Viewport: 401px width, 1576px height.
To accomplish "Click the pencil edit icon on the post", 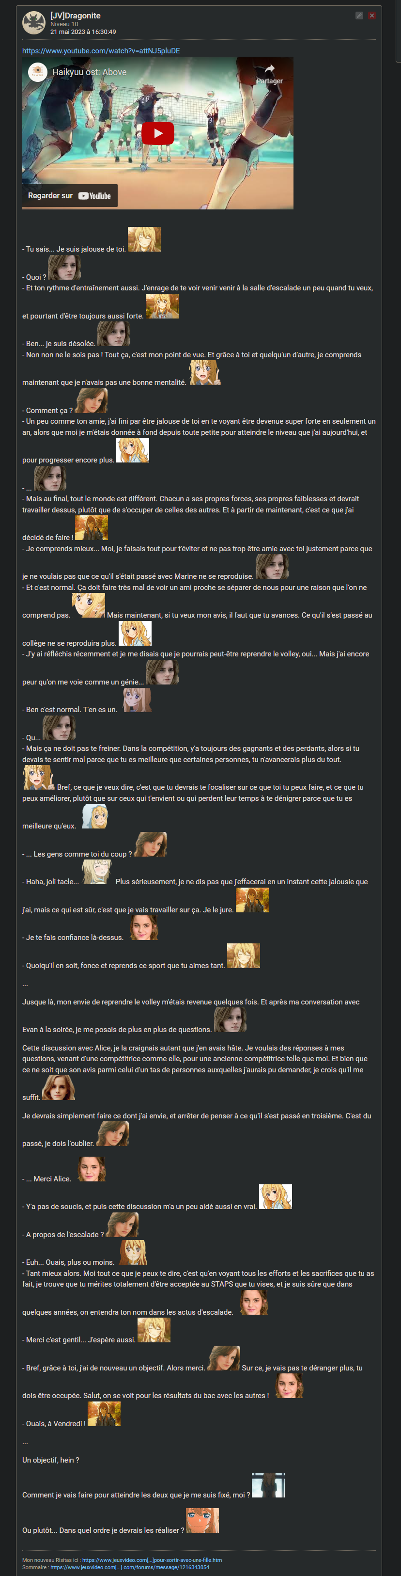I will coord(359,16).
